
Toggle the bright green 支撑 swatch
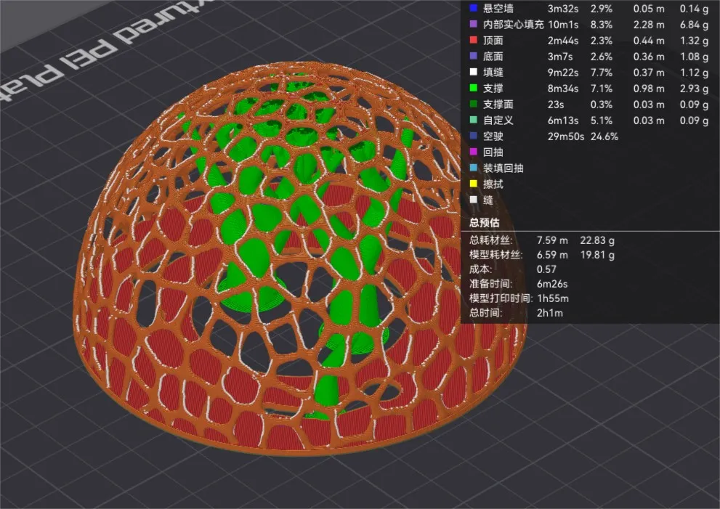[474, 88]
